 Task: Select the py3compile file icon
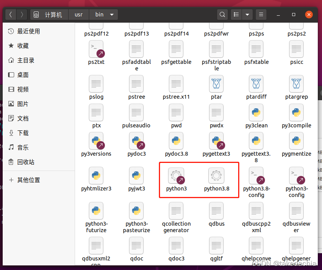pos(296,112)
